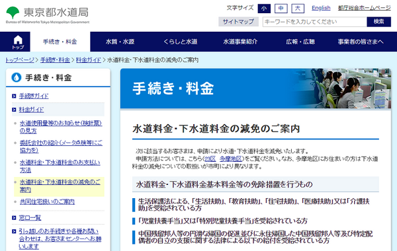Open 水道使用量等のお知らせ(検針票)の見方 link

61,127
